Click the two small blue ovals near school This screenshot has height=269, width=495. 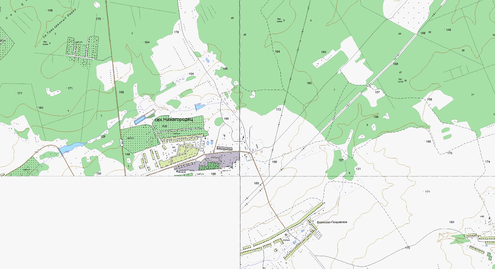click(x=210, y=142)
